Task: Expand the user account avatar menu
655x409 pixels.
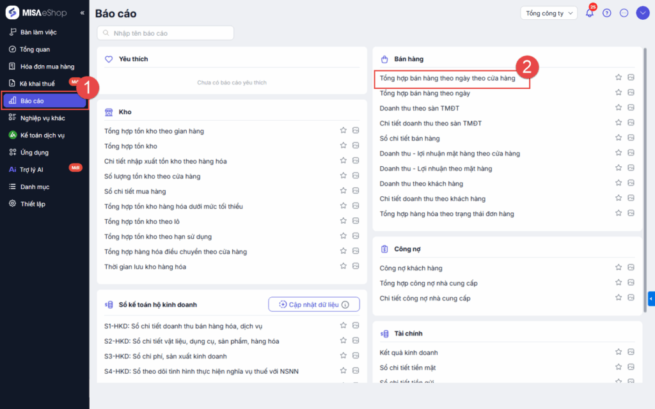Action: (x=642, y=13)
